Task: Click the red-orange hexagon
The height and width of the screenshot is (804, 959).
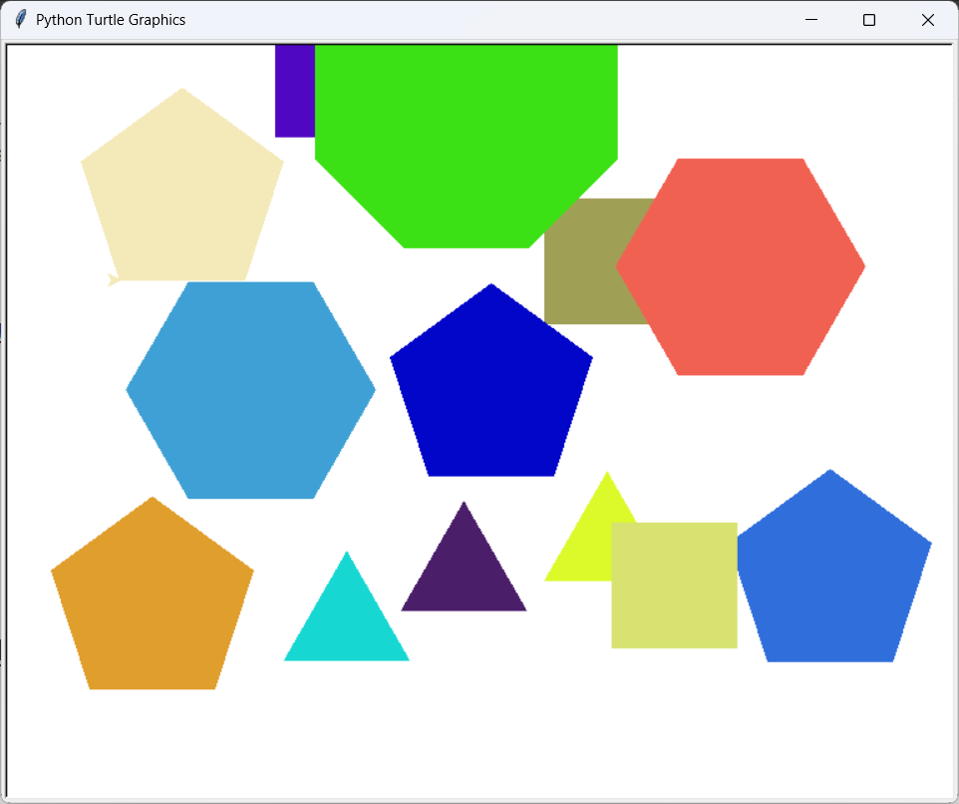Action: 740,266
